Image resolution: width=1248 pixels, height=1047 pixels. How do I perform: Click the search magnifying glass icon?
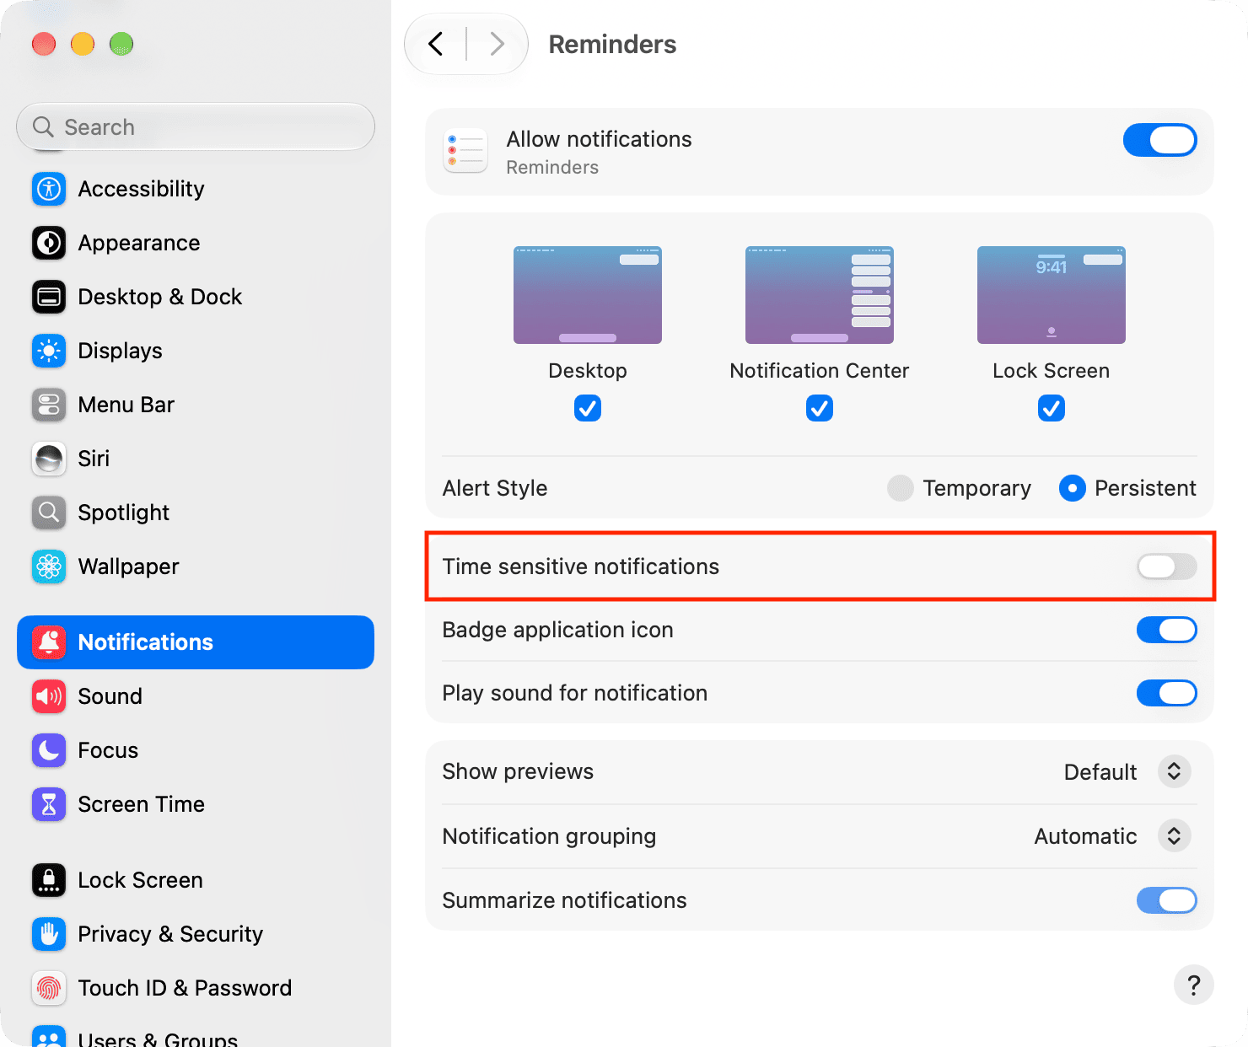43,127
